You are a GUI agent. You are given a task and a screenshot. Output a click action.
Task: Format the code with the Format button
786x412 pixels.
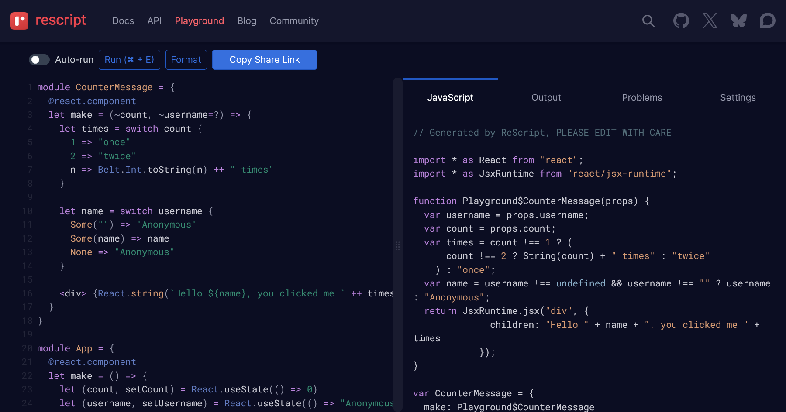[186, 60]
